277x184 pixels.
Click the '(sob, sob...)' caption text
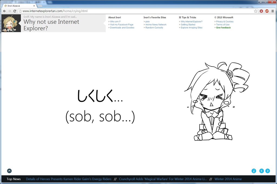(100, 117)
